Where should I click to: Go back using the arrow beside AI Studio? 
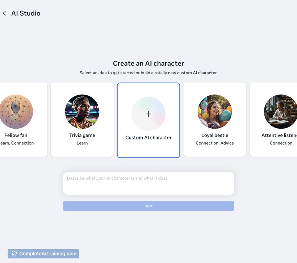(4, 13)
